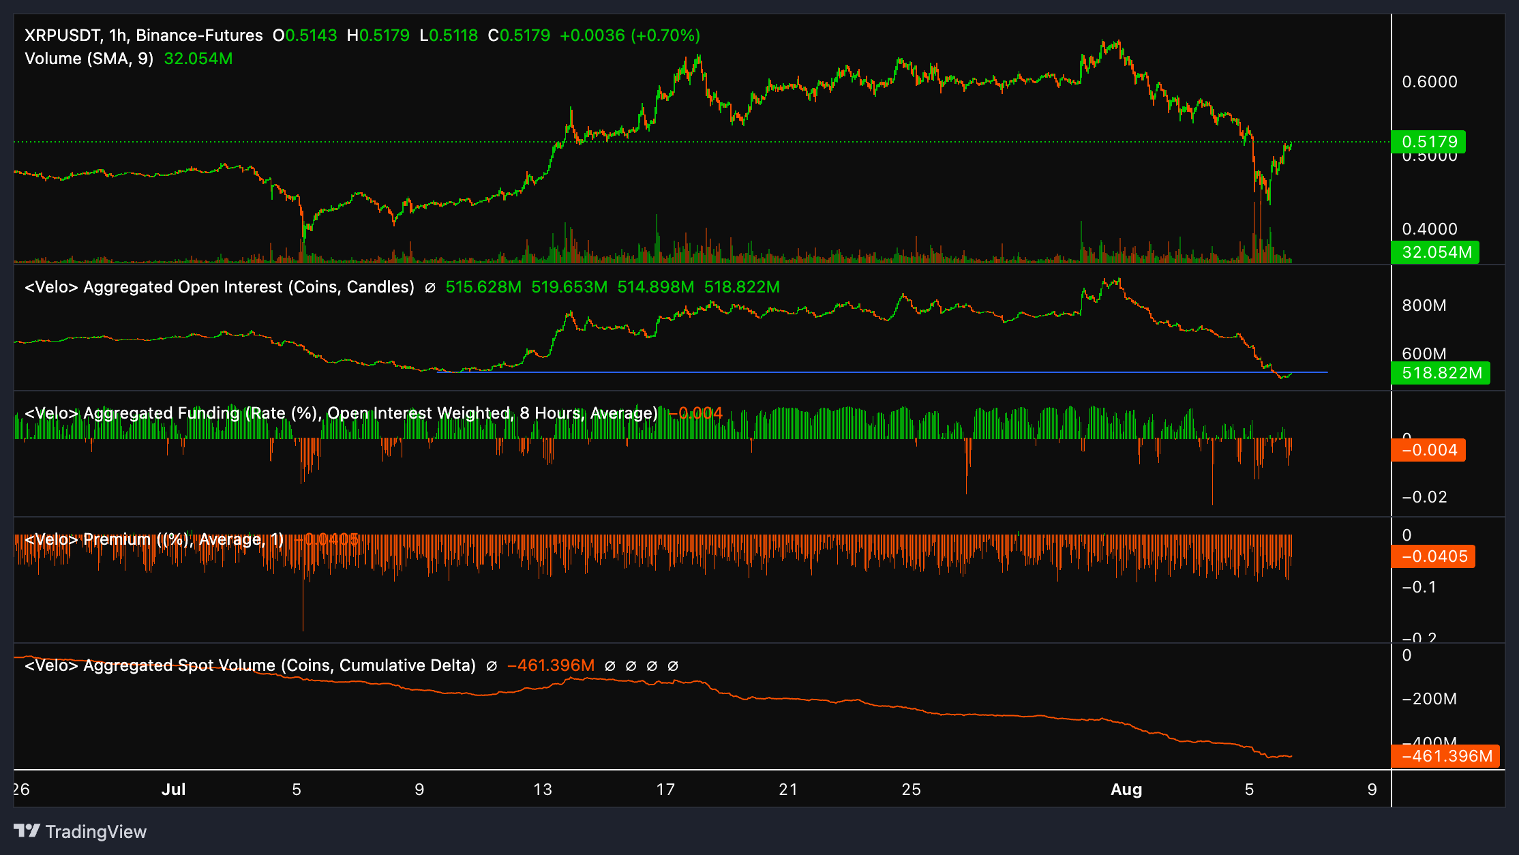The height and width of the screenshot is (855, 1519).
Task: Click the Aug label on the time axis
Action: pyautogui.click(x=1127, y=789)
